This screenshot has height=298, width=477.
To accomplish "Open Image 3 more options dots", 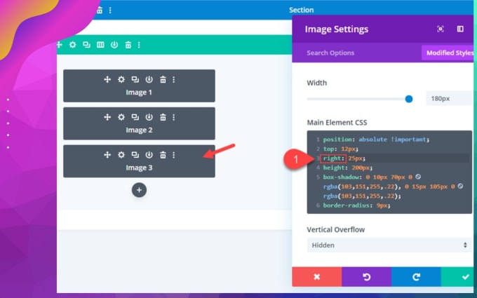I will tap(173, 155).
